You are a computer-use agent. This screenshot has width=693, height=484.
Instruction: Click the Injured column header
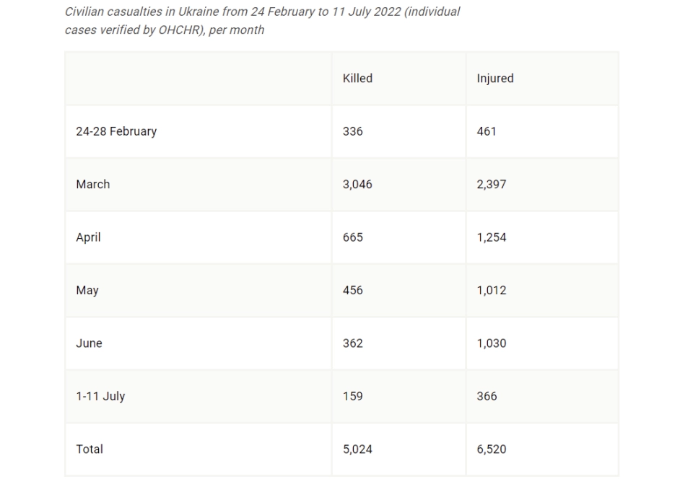pos(495,79)
